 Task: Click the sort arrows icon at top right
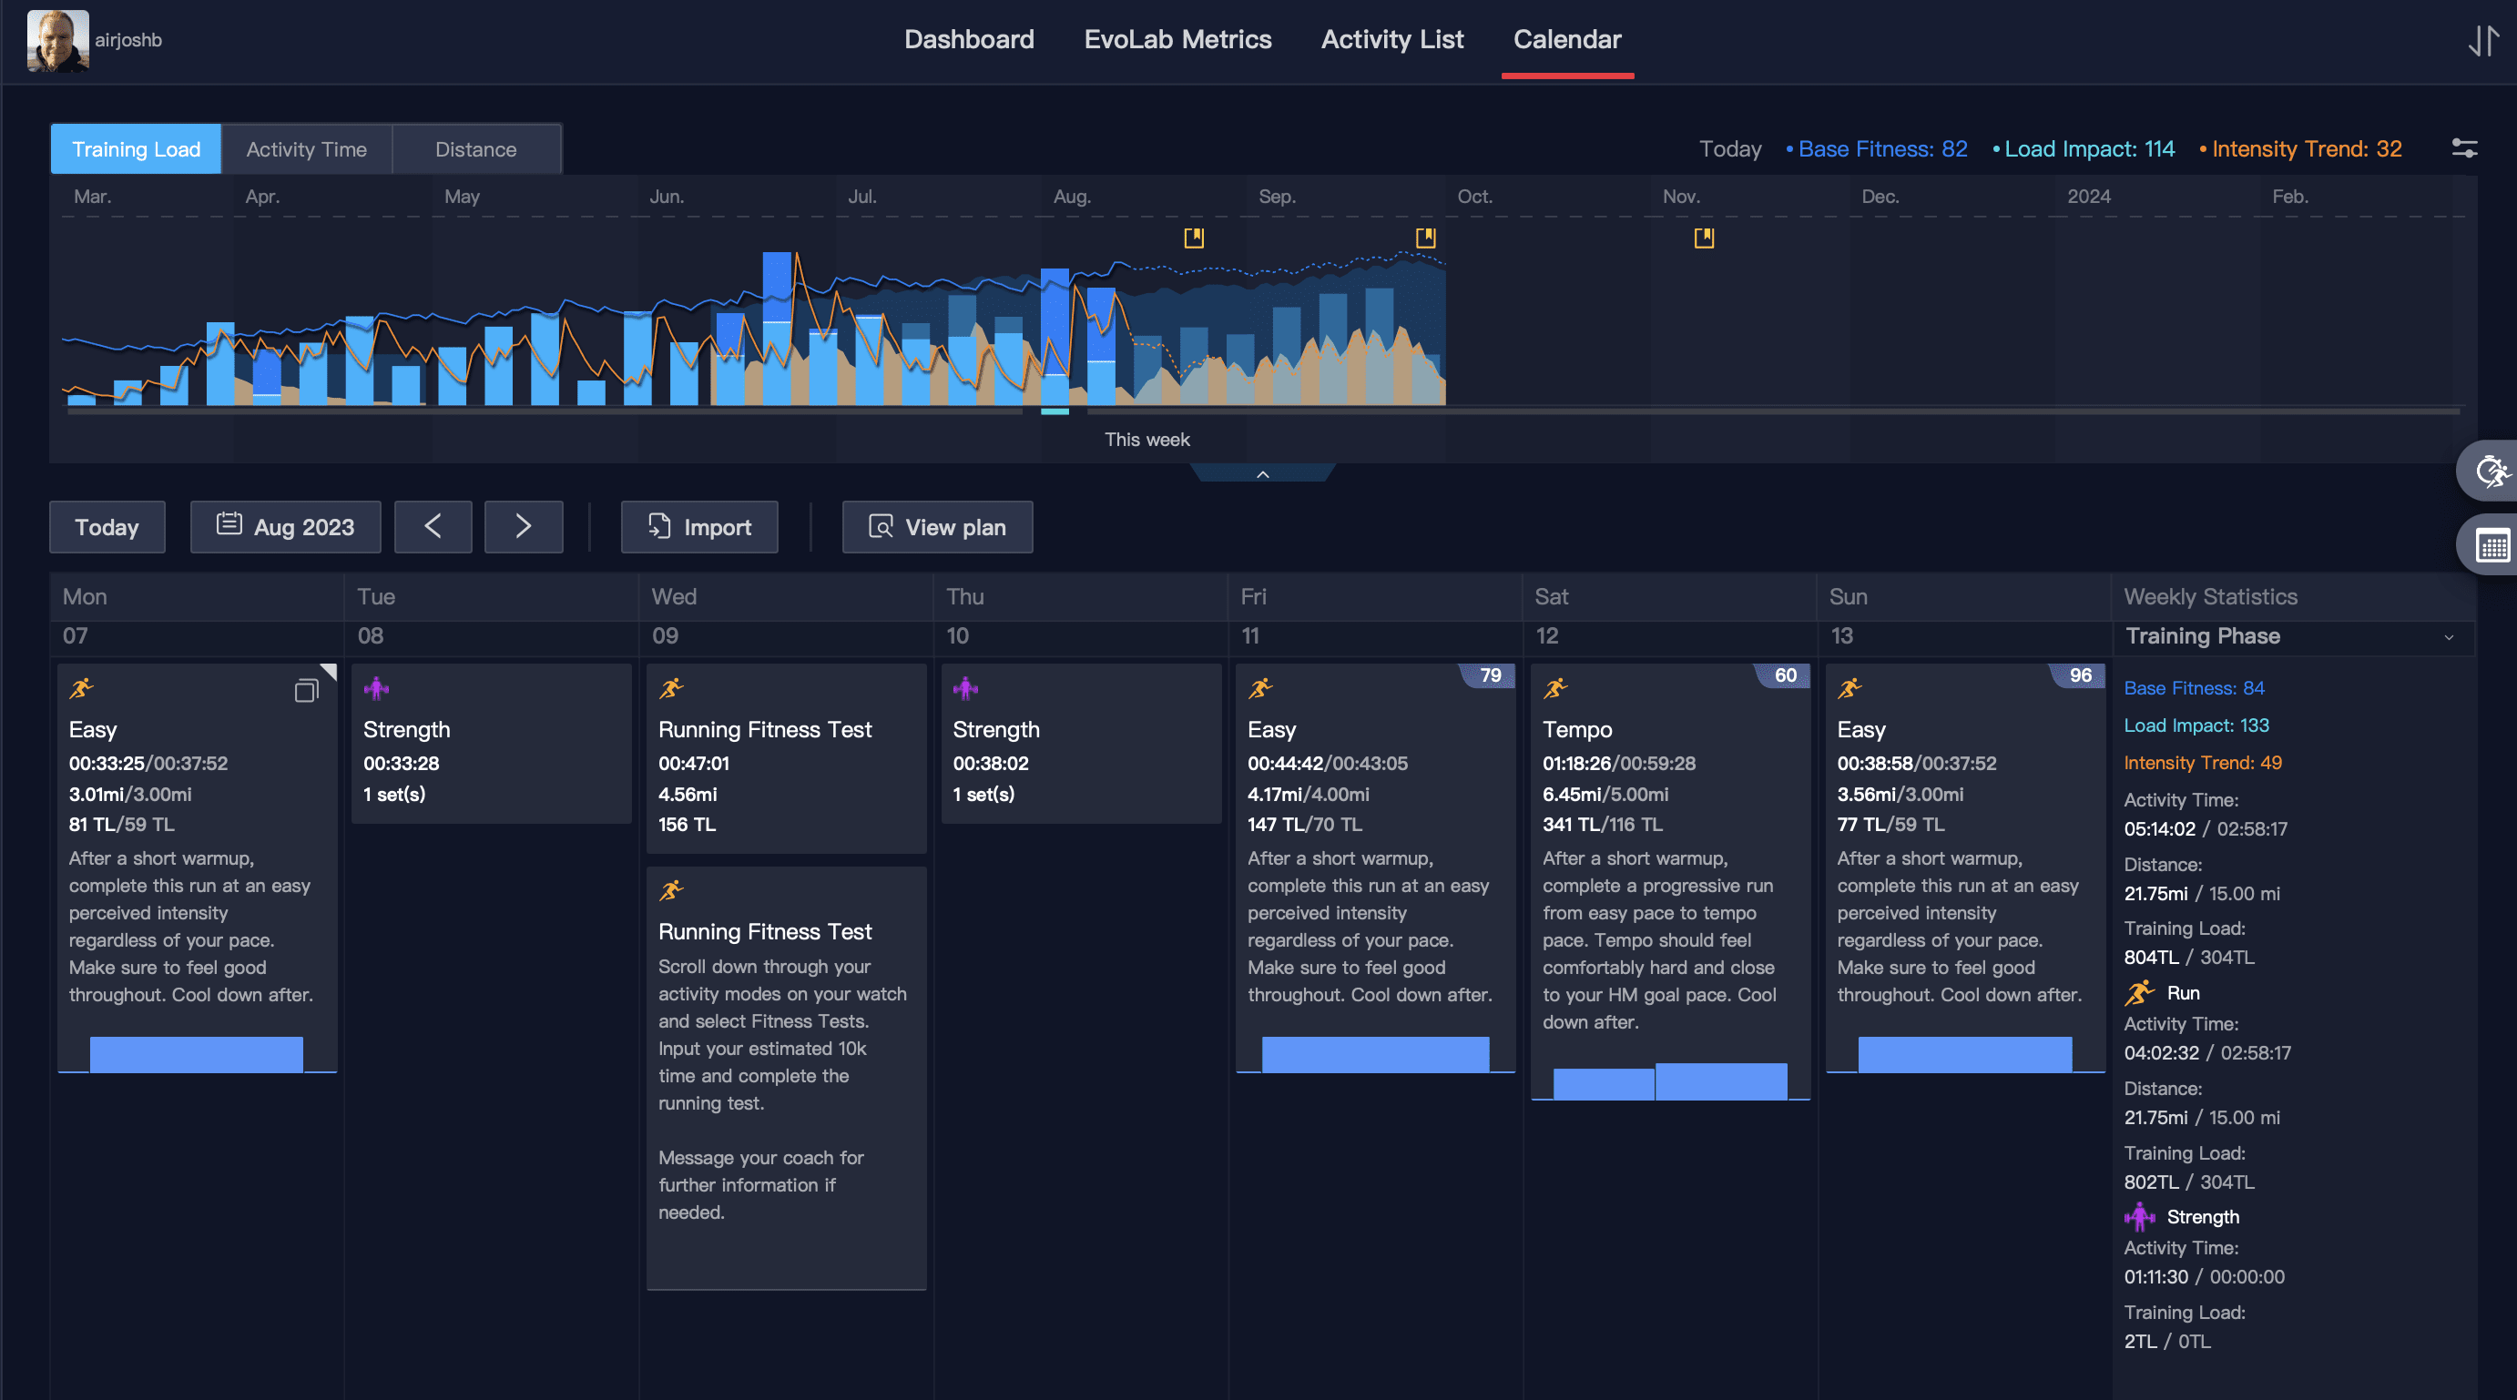pyautogui.click(x=2482, y=40)
